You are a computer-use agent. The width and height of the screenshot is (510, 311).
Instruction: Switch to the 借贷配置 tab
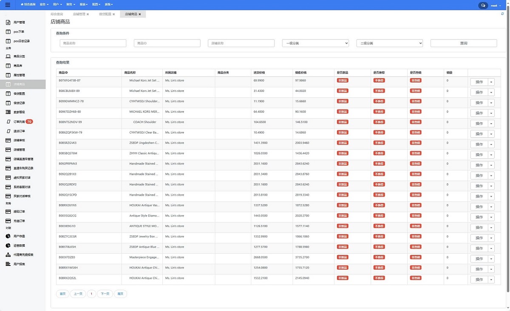click(105, 14)
